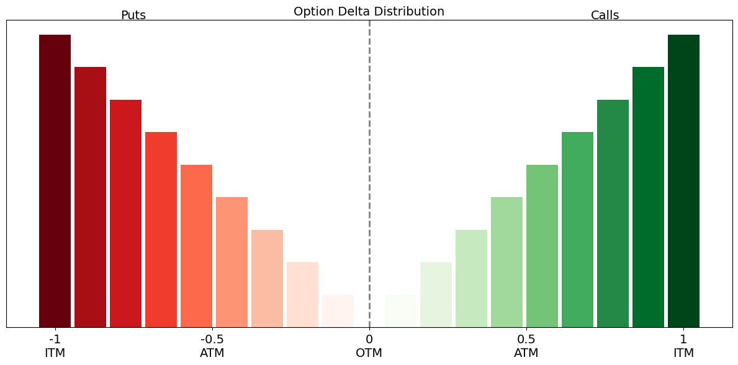The width and height of the screenshot is (738, 365).
Task: Click the "1" x-axis tick label
Action: click(683, 339)
